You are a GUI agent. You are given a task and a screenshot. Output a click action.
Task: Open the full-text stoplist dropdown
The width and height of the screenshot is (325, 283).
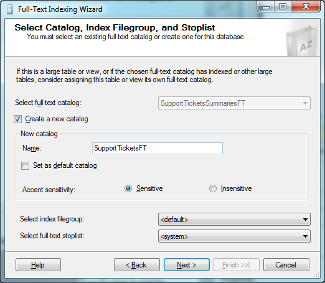click(234, 236)
